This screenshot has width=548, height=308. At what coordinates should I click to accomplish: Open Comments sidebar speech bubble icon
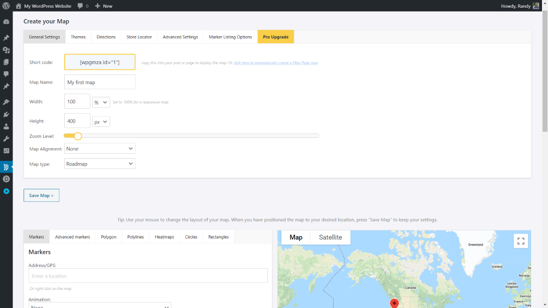(6, 74)
